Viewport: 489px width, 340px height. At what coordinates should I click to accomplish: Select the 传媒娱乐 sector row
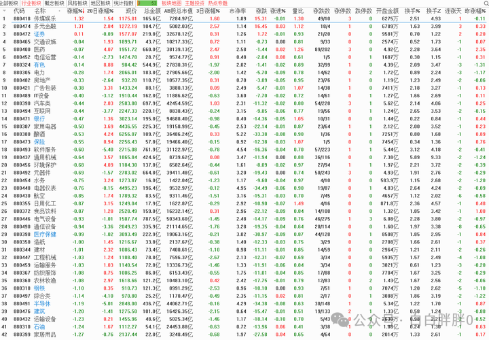244,19
